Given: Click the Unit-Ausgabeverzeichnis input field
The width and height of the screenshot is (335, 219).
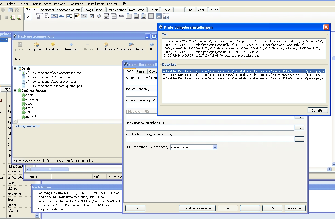Looking at the screenshot, I should 210,128.
